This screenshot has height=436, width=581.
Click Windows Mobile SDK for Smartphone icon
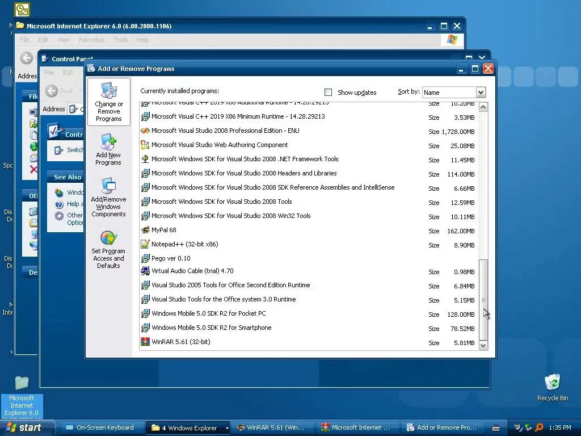[145, 328]
